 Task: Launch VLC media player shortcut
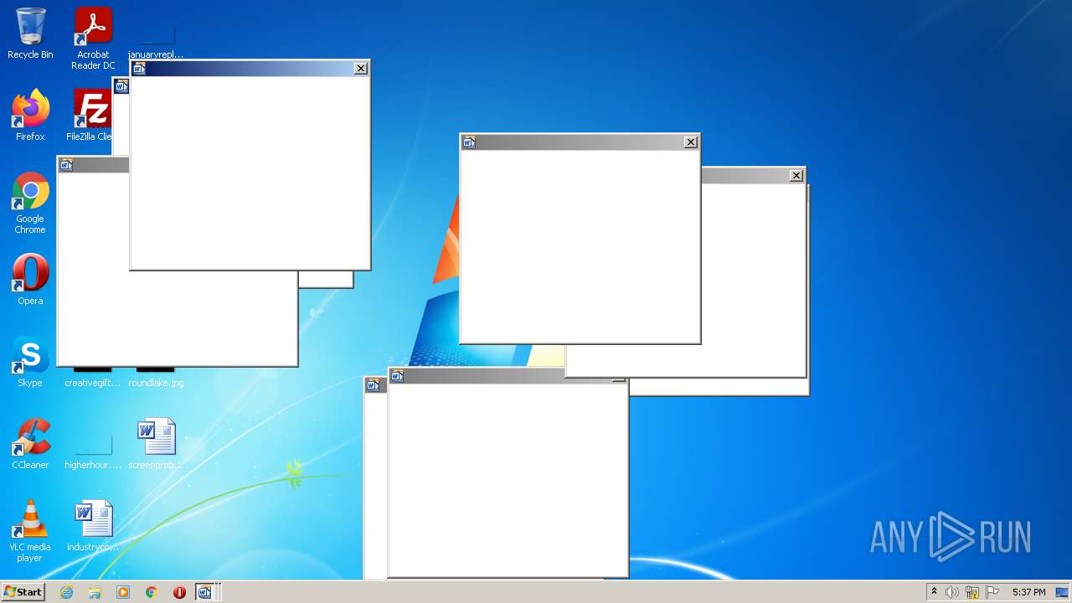30,531
